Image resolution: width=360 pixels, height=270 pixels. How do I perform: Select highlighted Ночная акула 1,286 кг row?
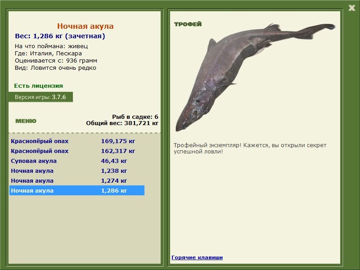tap(77, 190)
